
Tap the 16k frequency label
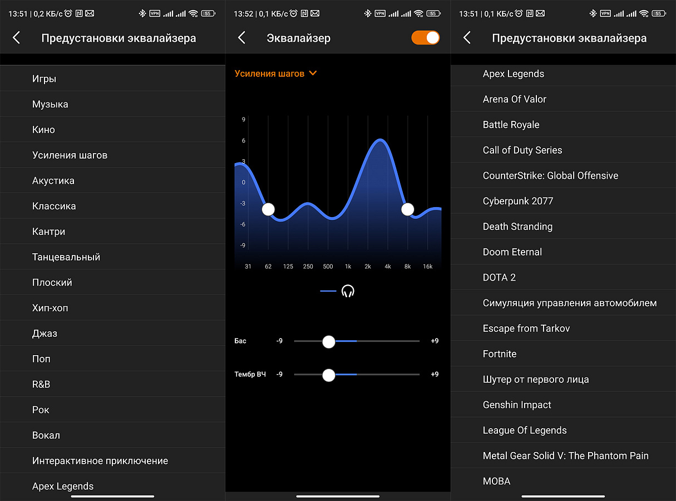tap(428, 267)
